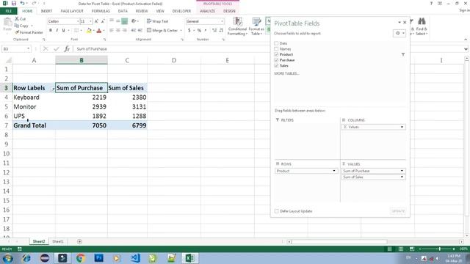Open Conditional Formatting menu
The image size is (470, 264).
coord(237,26)
